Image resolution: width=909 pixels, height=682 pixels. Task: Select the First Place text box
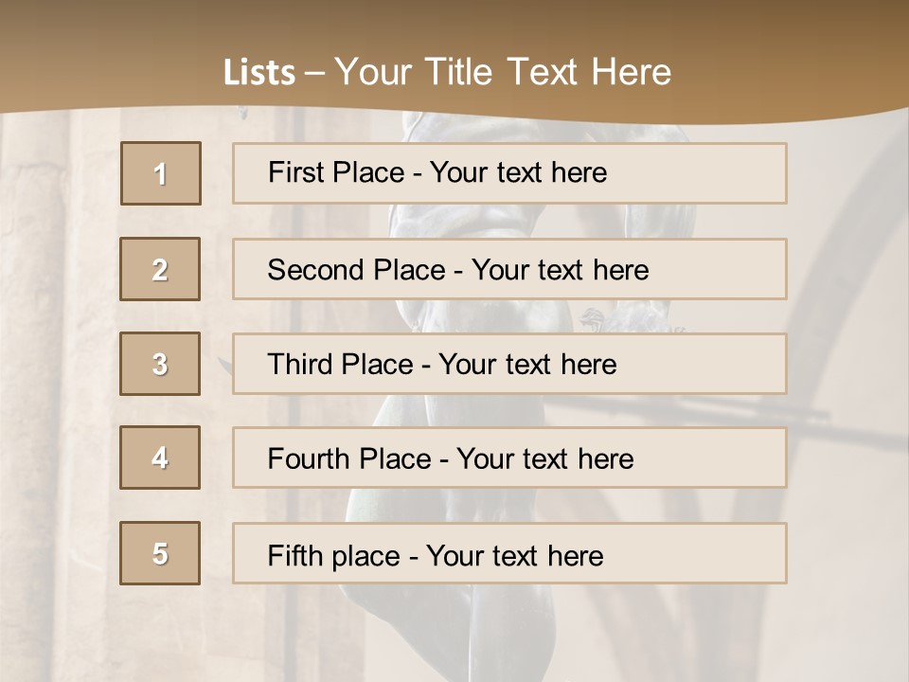point(509,173)
